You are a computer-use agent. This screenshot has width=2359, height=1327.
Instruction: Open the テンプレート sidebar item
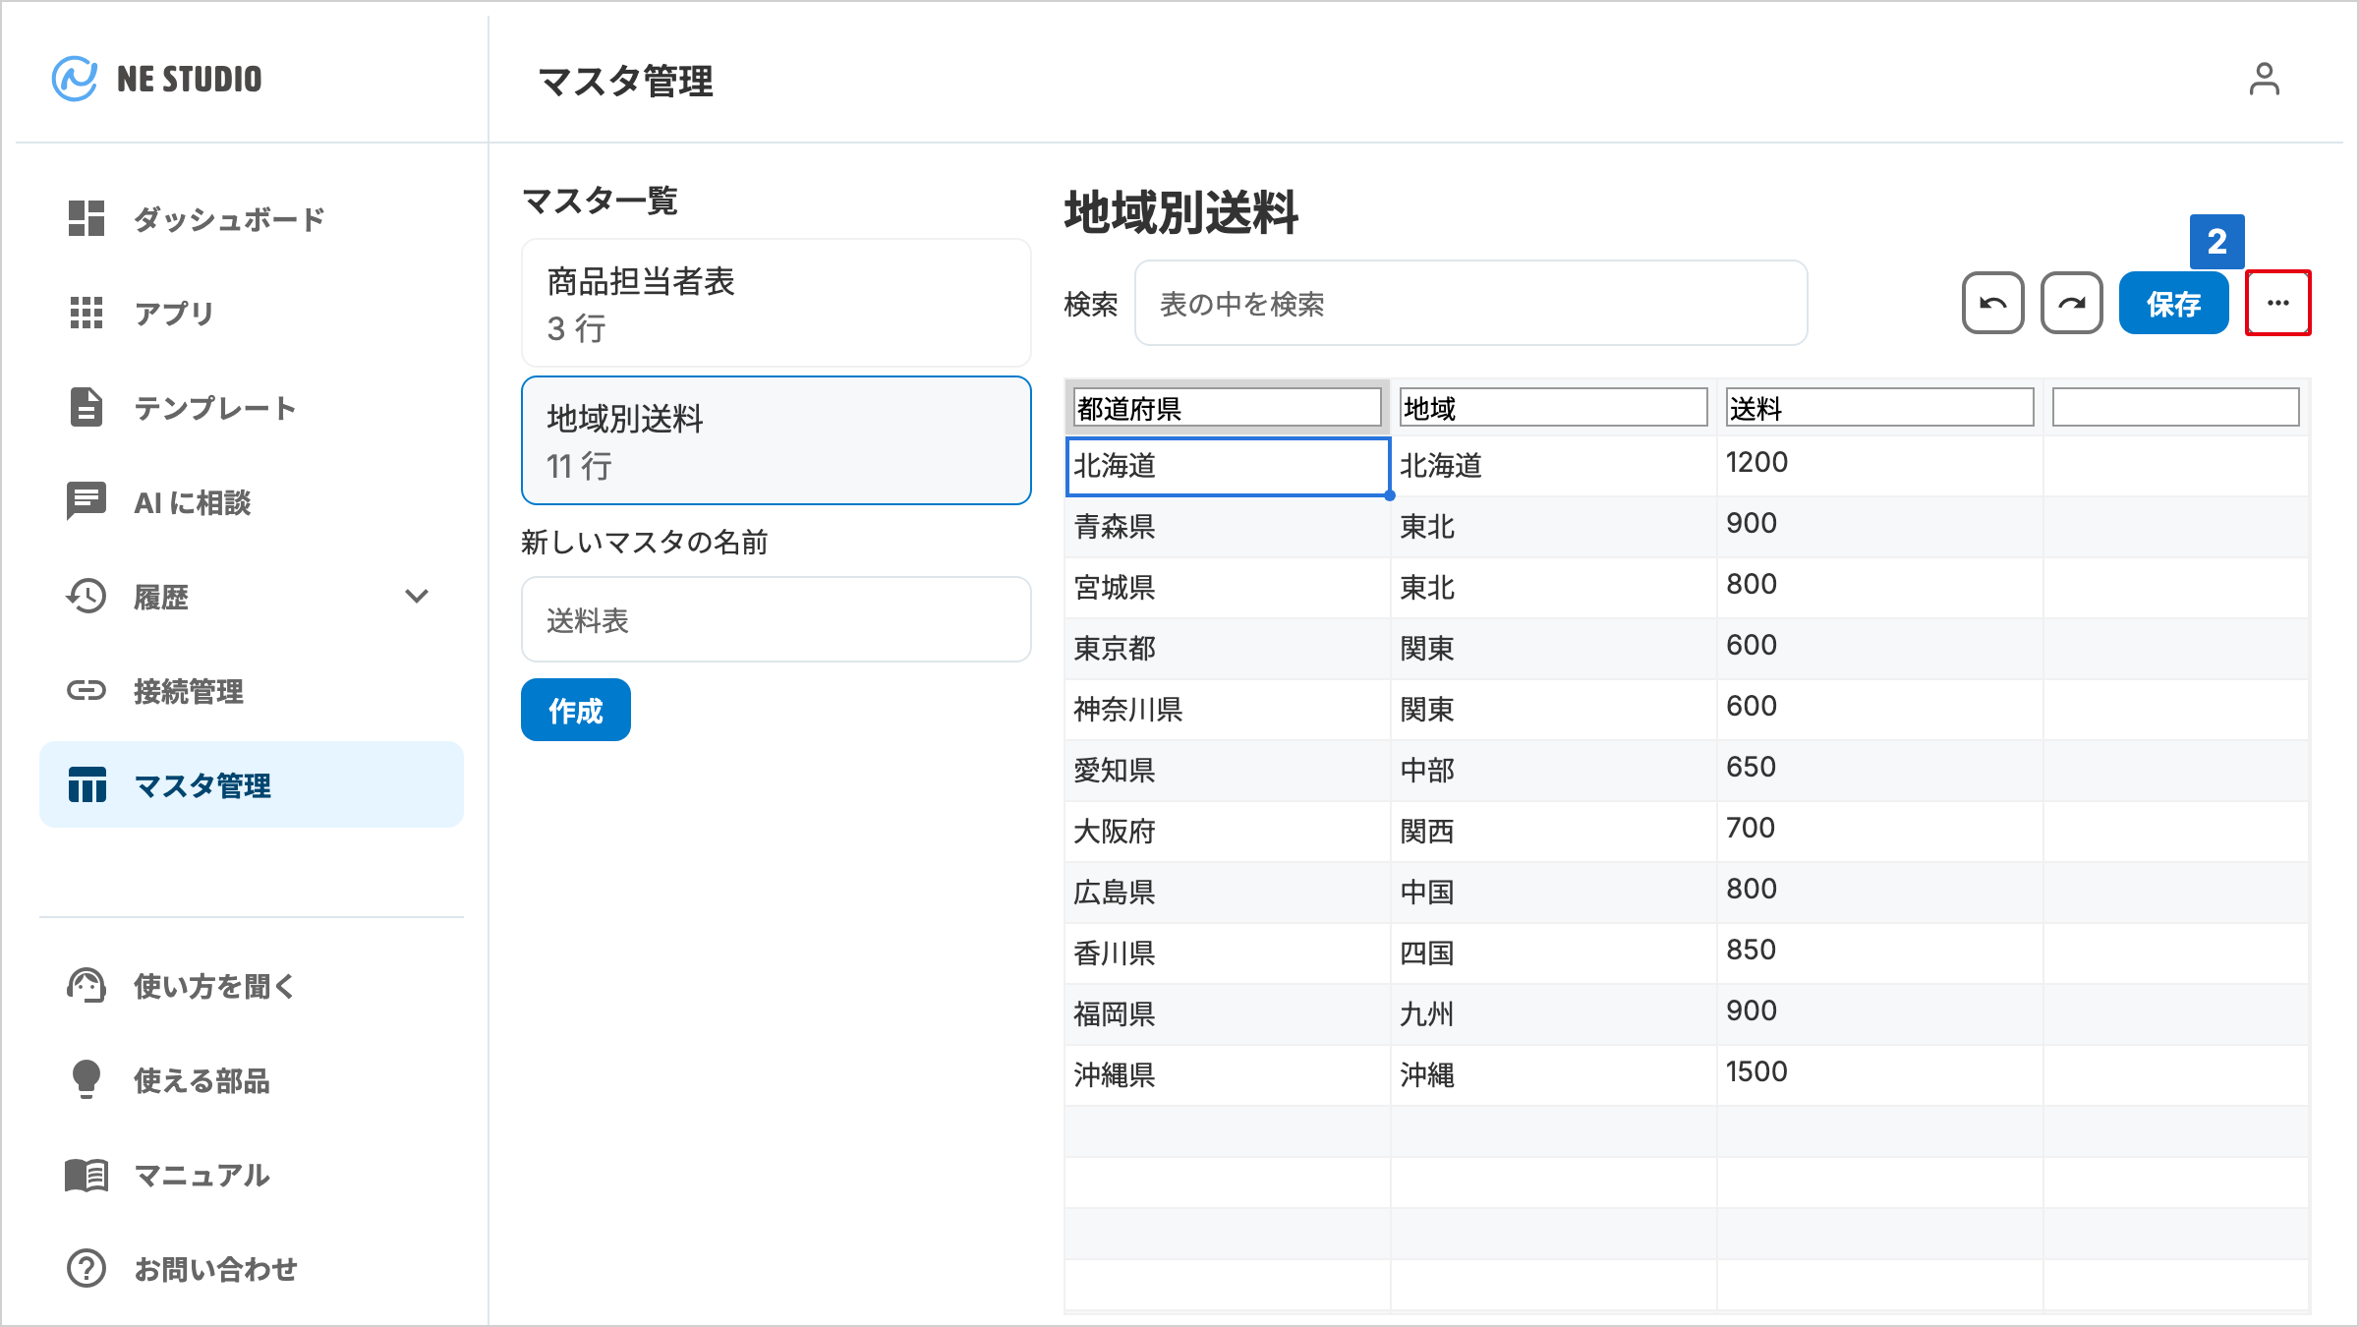[x=251, y=407]
